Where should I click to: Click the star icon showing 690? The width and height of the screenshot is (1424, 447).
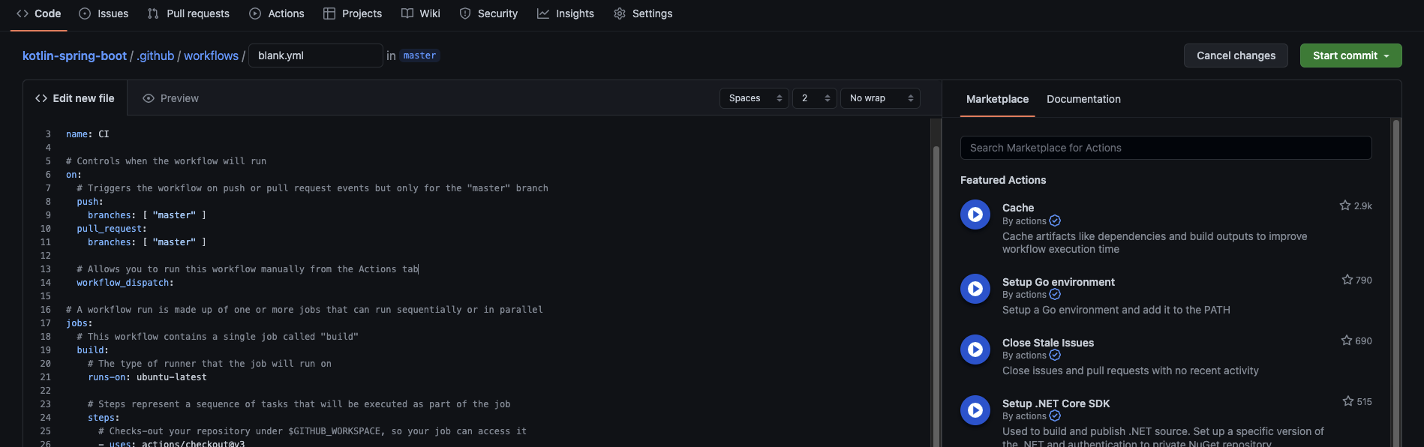point(1347,340)
